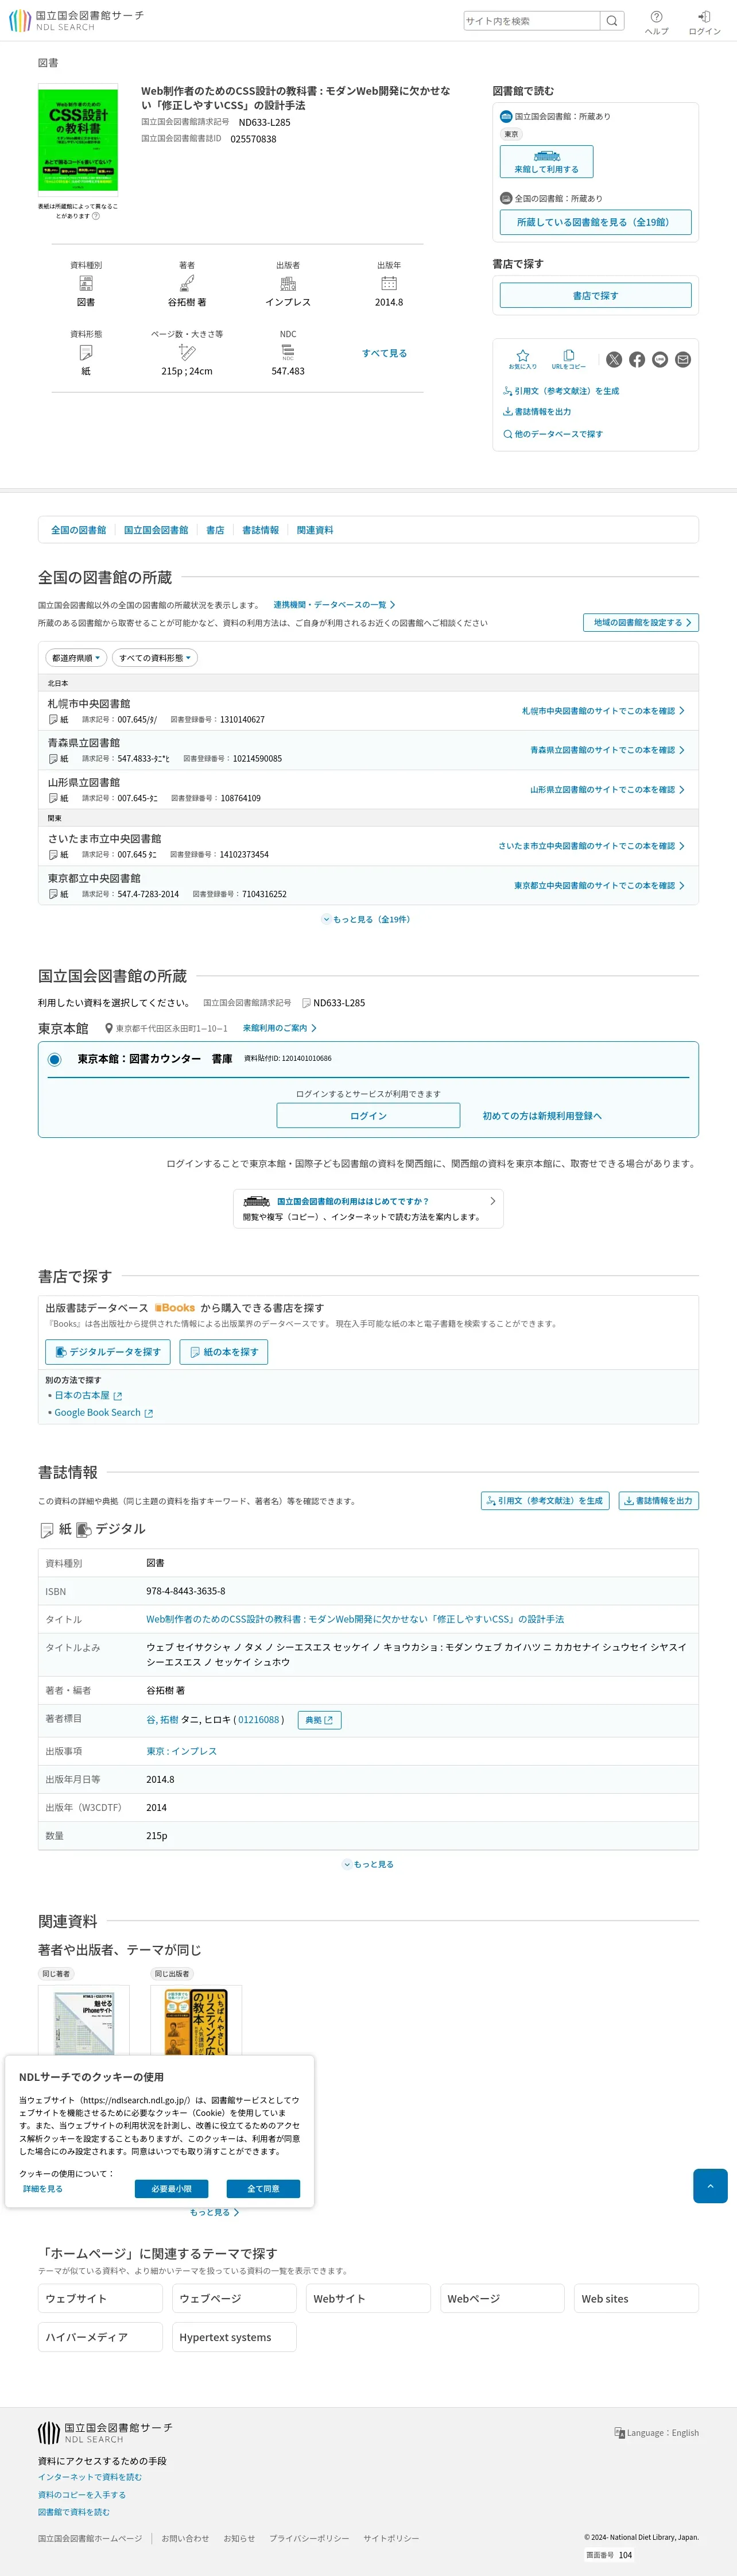Share on X (Twitter) icon
737x2576 pixels.
[614, 360]
